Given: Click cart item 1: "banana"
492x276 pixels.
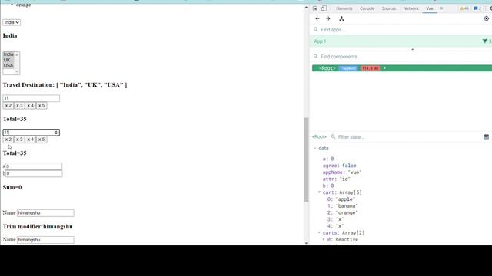Looking at the screenshot, I should tap(343, 206).
